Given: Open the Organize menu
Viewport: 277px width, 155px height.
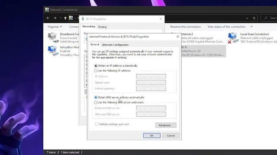Looking at the screenshot, I should [x=55, y=27].
